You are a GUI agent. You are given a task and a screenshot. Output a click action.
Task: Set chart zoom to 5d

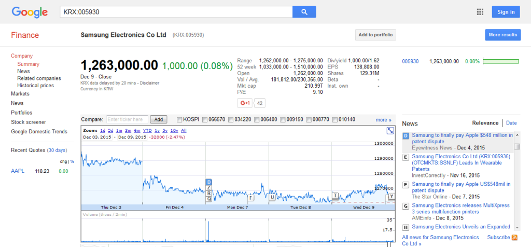pyautogui.click(x=110, y=130)
